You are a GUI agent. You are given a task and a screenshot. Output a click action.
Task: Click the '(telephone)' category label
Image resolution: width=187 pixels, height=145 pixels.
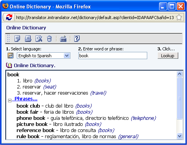point(143,118)
